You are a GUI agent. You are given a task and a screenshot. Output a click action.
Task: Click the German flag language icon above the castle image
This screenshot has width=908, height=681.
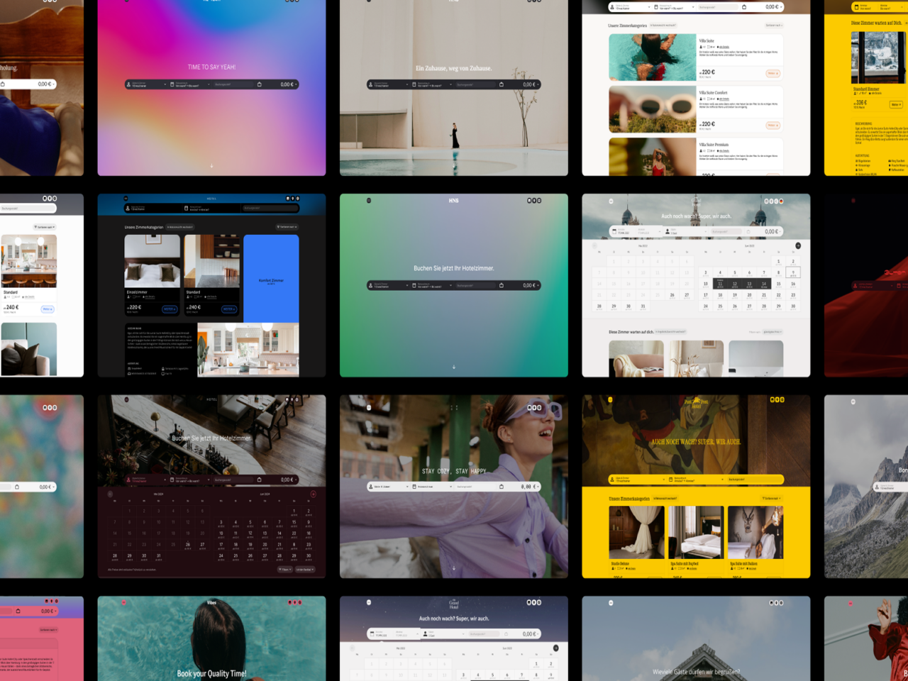click(782, 201)
